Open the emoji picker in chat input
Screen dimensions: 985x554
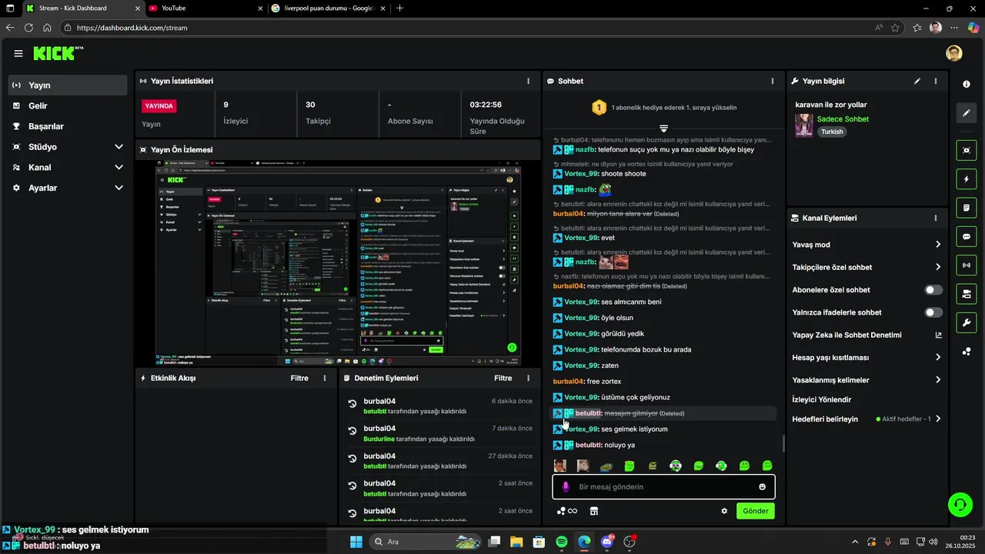click(x=763, y=487)
